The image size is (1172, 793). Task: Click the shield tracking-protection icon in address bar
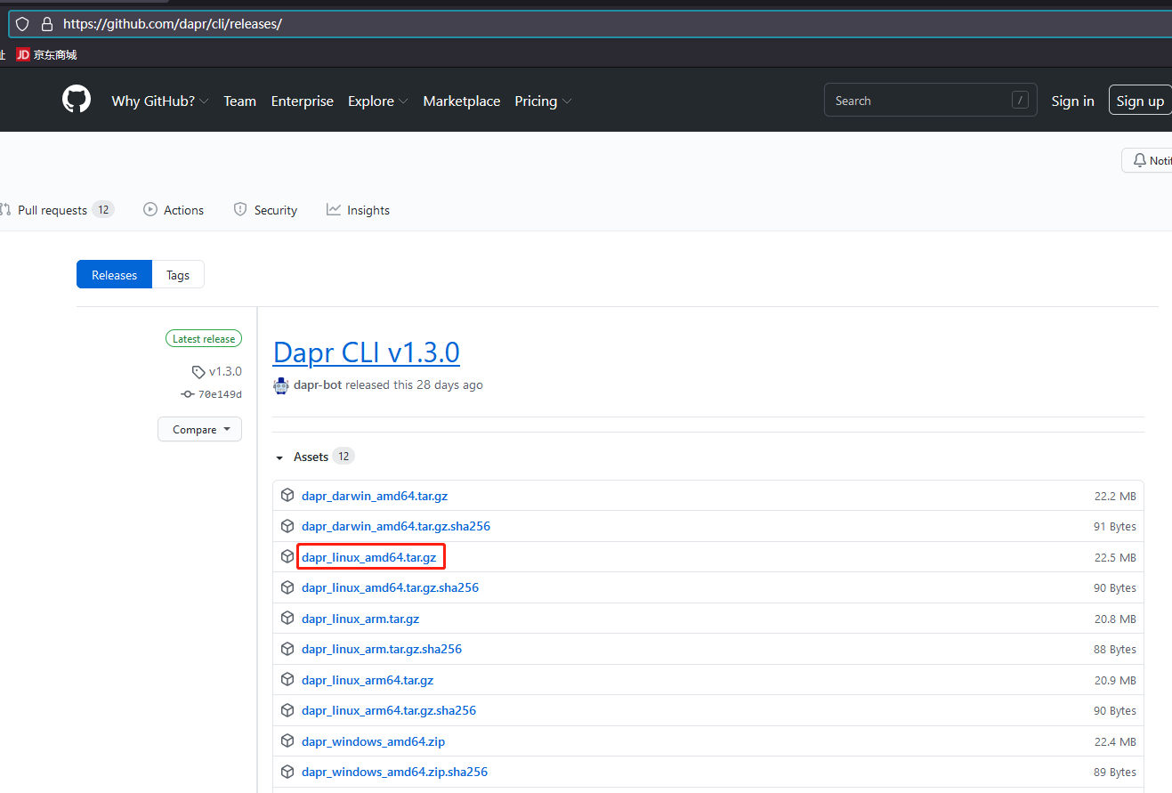22,24
